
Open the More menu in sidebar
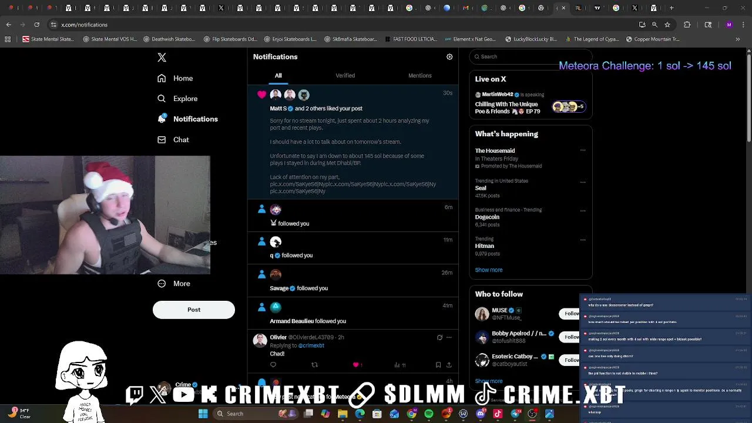click(174, 283)
